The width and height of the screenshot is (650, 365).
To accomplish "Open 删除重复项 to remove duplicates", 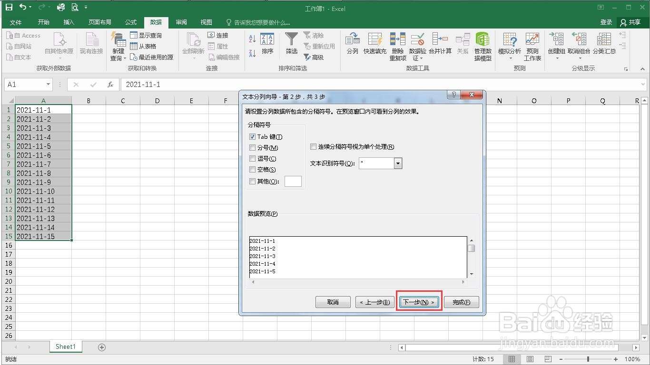I will click(397, 45).
